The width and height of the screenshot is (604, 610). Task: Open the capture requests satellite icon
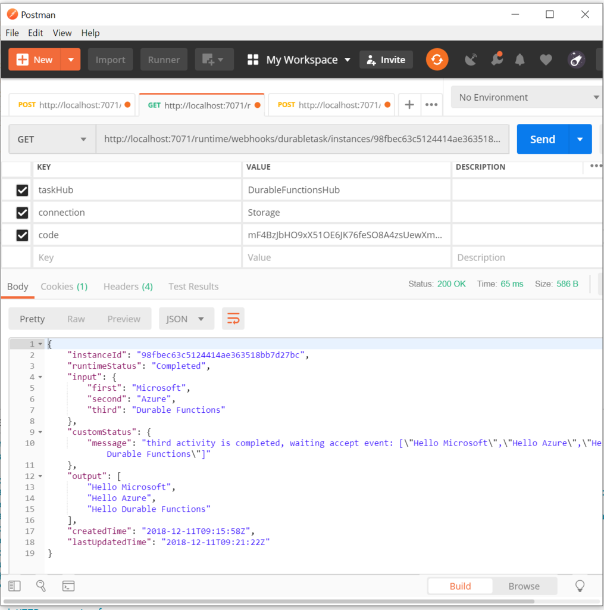coord(471,60)
